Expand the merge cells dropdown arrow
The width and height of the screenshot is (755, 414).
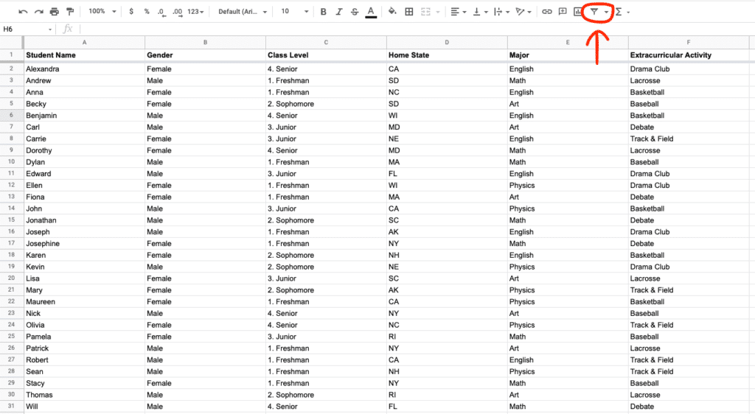coord(438,12)
